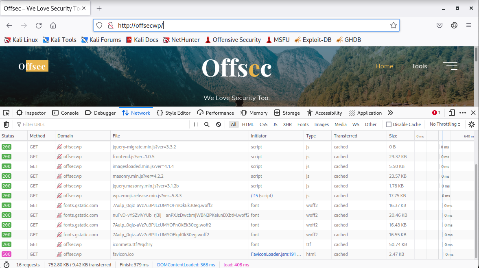Toggle the XHR request filter

click(287, 124)
